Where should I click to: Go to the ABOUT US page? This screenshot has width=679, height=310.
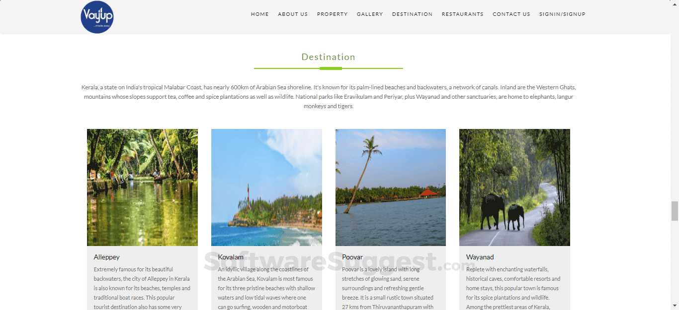[293, 14]
